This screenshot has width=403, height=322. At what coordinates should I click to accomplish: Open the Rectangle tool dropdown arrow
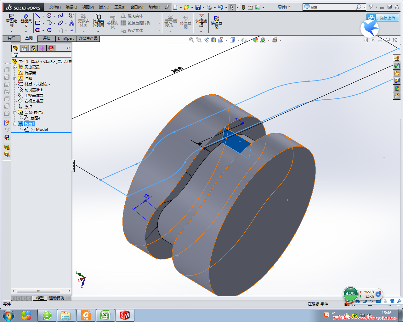pos(43,23)
